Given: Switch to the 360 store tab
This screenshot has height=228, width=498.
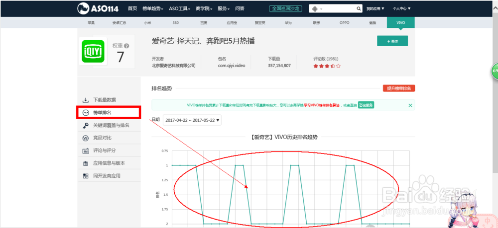Looking at the screenshot, I should 175,23.
